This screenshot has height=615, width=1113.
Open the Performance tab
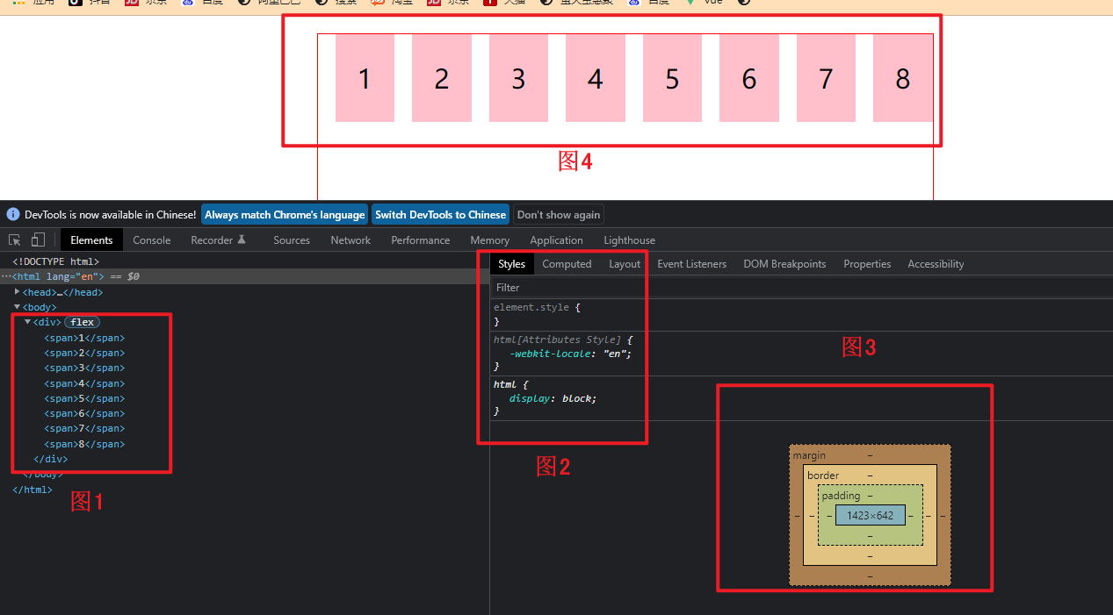point(421,240)
